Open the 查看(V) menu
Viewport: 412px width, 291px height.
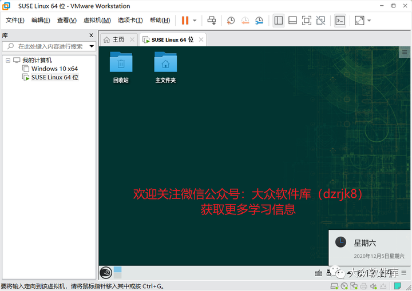(x=67, y=20)
